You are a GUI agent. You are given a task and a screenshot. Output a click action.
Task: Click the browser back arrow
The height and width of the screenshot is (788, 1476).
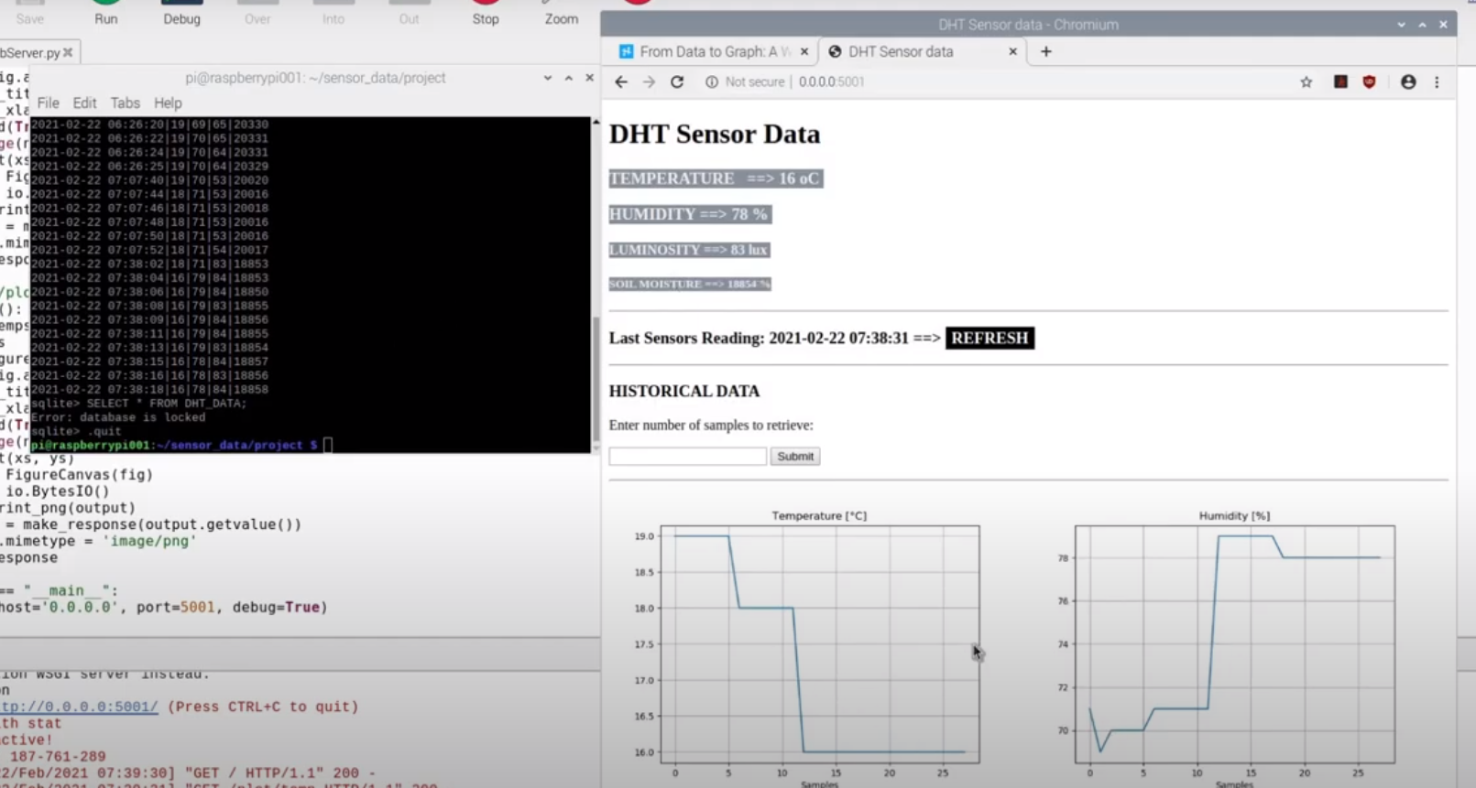point(621,82)
